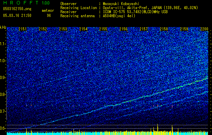The image size is (212, 135).
Task: Click the 2157 time marker
Action: click(144, 29)
